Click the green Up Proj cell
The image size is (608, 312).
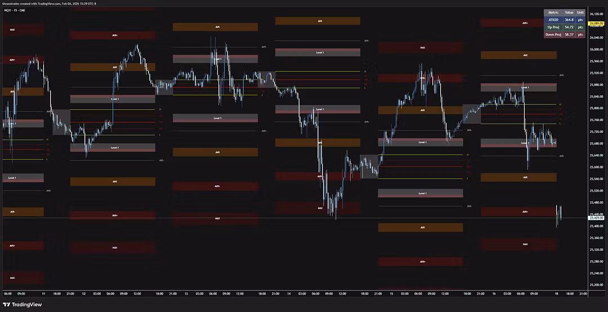553,27
